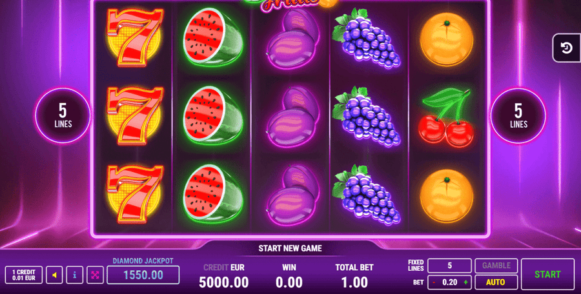Click the fixed lines value 5 field
Screen dimensions: 581x294
(449, 266)
